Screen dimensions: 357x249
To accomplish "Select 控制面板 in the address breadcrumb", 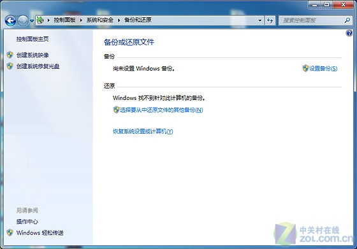I will pos(64,20).
